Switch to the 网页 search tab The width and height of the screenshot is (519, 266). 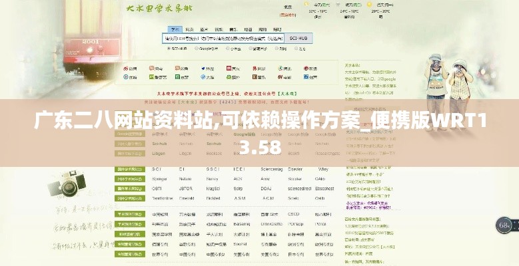coord(190,29)
